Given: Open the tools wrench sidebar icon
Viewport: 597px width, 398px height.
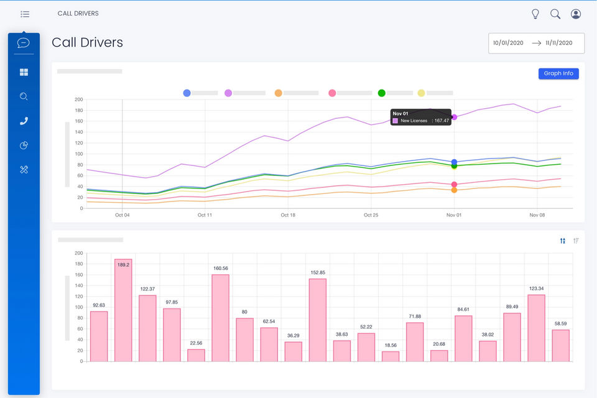Looking at the screenshot, I should tap(24, 170).
